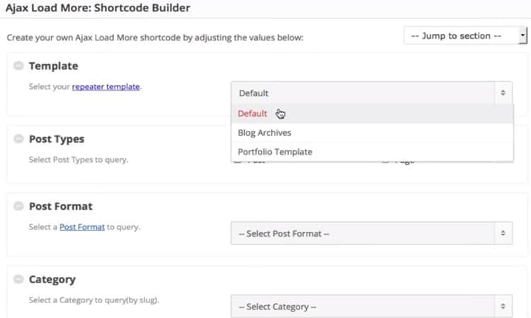
Task: Open the repeater template link
Action: 105,87
